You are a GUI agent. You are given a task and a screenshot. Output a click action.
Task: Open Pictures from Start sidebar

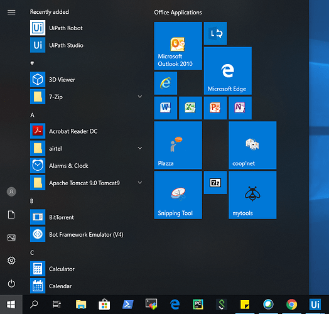[x=11, y=237]
